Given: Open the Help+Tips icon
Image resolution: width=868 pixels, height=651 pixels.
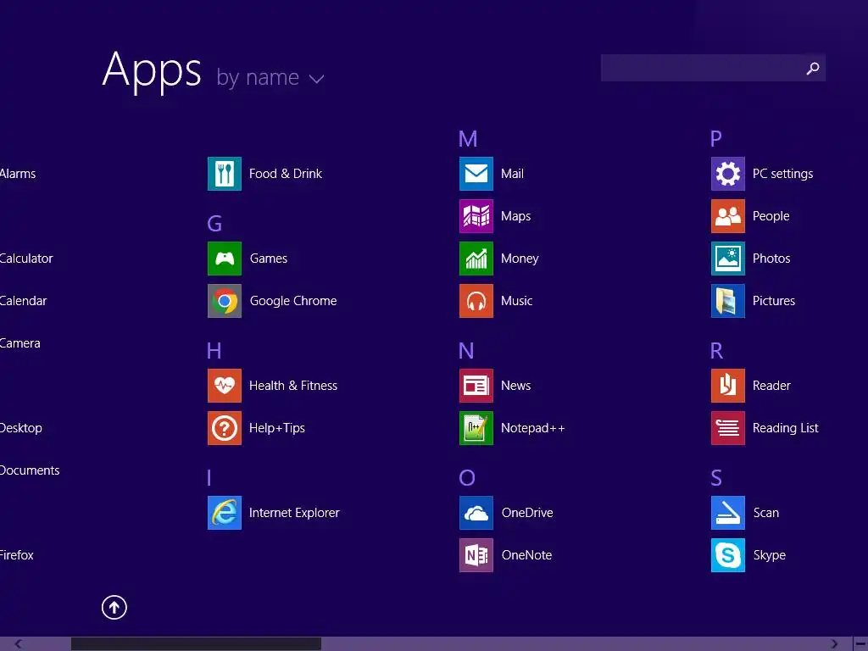Looking at the screenshot, I should [x=224, y=428].
